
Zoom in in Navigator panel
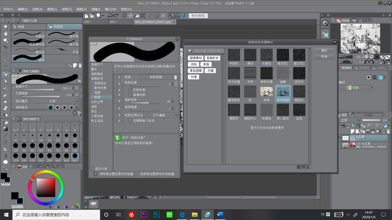coord(372,57)
